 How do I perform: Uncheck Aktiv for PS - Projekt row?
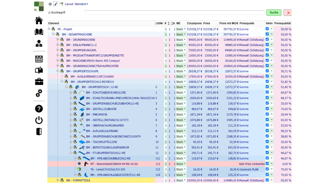tap(267, 29)
